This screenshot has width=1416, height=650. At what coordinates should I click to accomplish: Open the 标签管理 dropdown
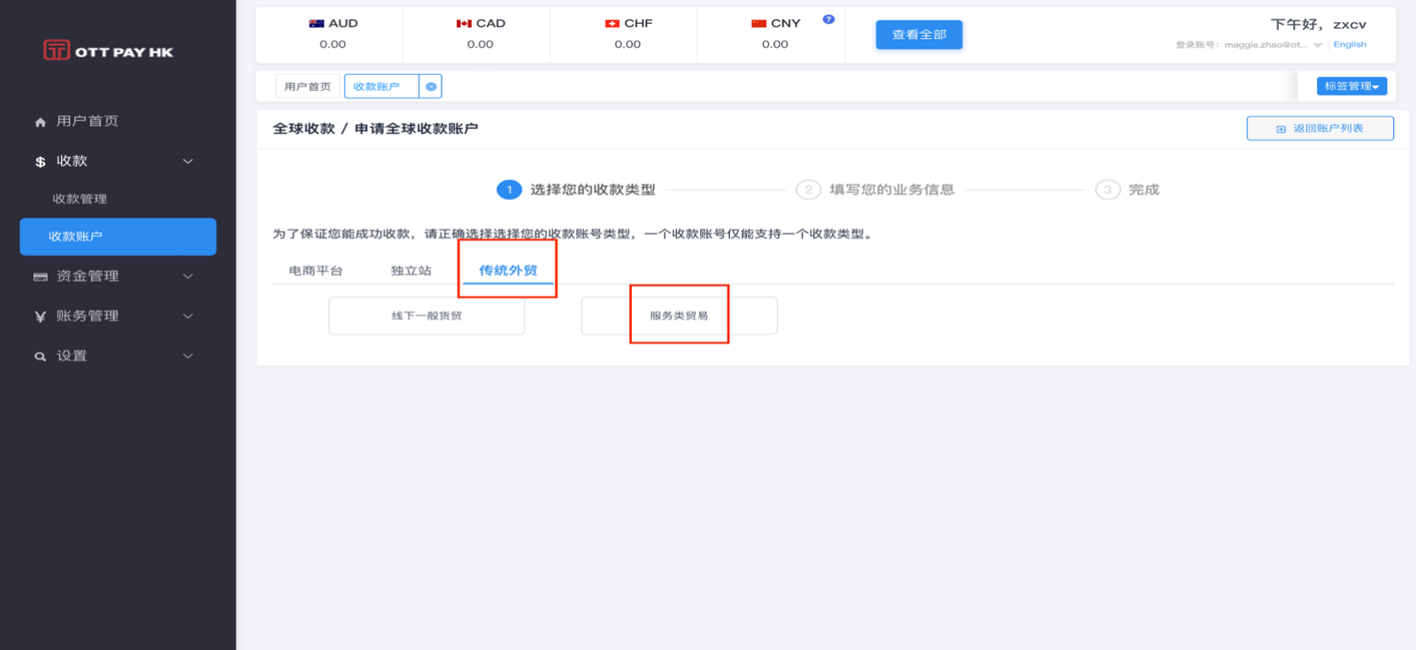(x=1351, y=86)
